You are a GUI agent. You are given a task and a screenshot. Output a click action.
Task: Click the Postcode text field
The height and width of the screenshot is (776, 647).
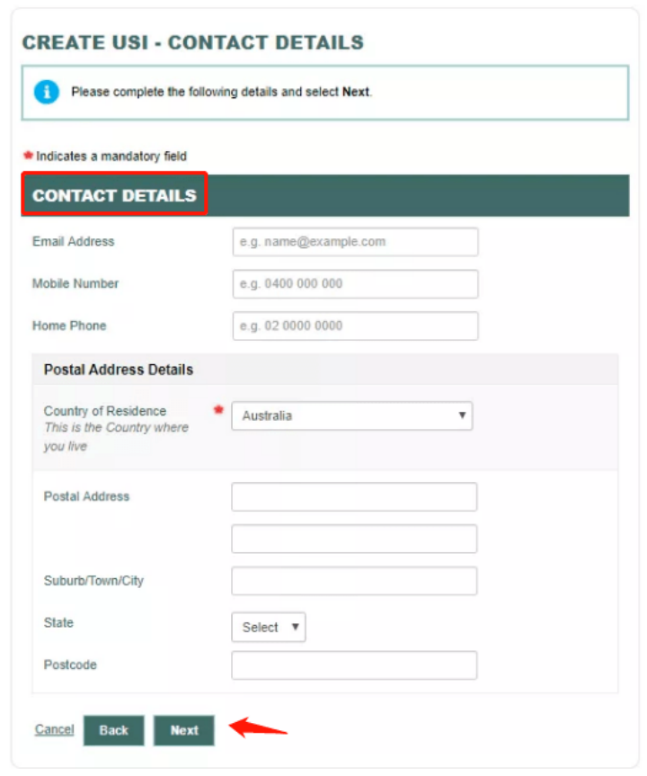tap(354, 665)
